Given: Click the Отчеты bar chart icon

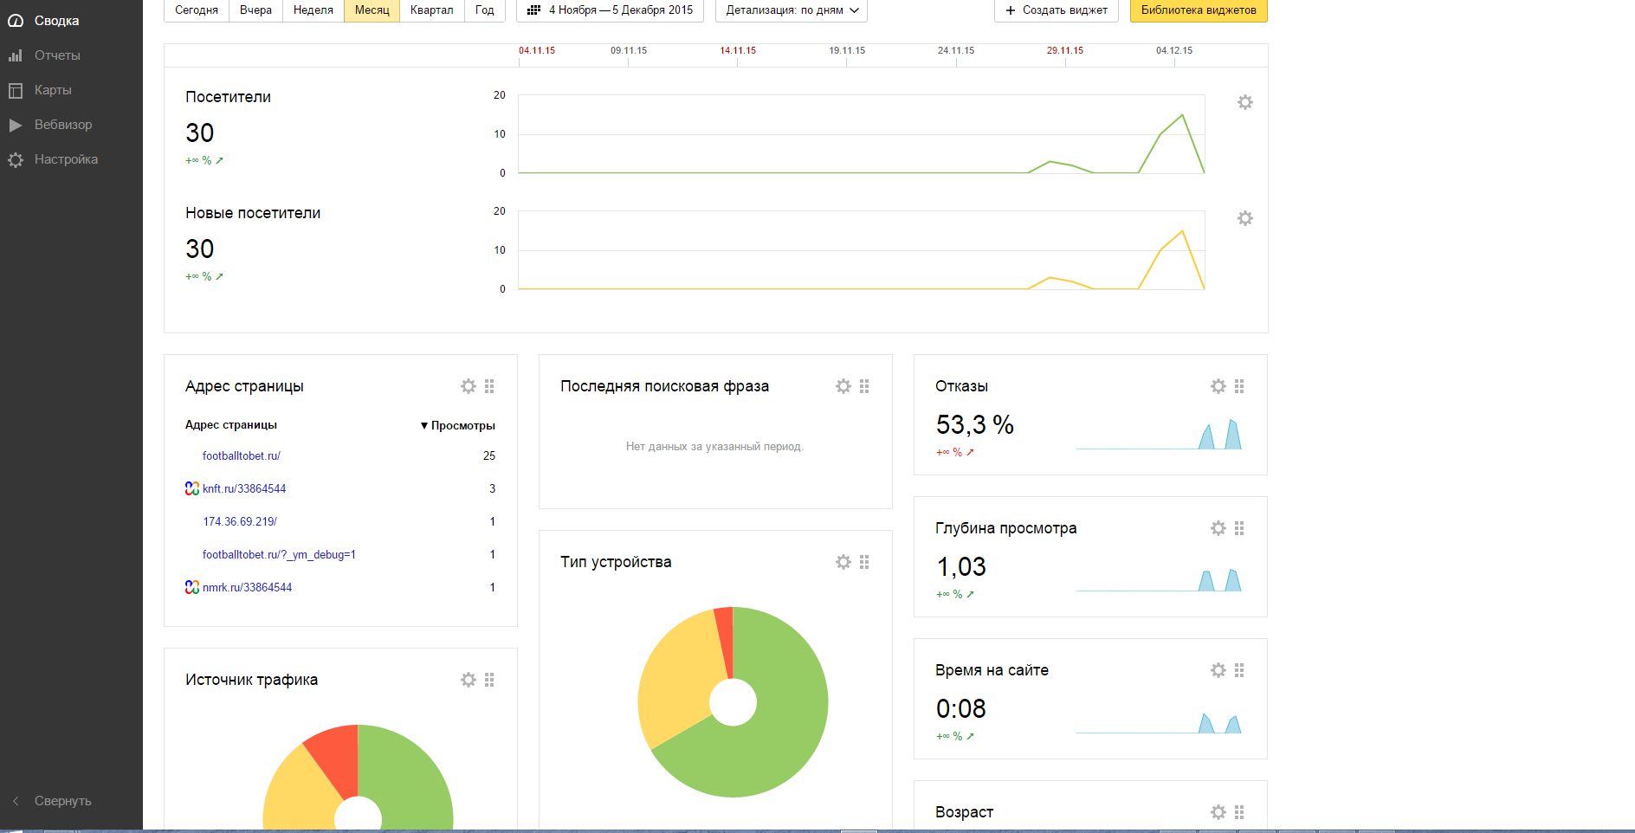Looking at the screenshot, I should coord(16,55).
